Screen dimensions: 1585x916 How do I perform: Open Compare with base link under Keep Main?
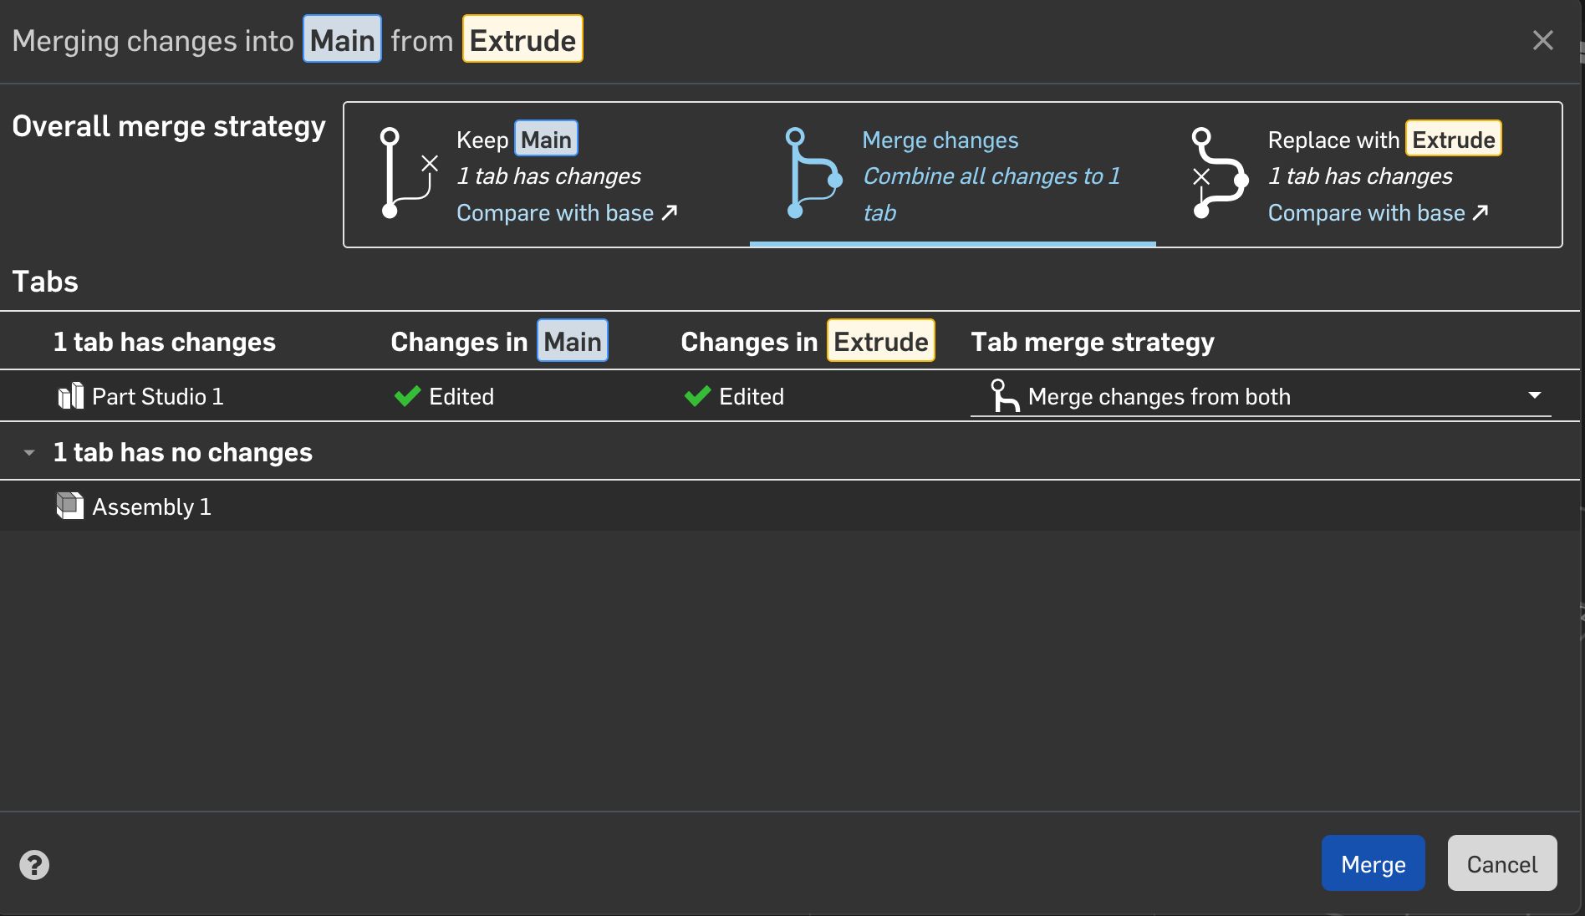tap(567, 213)
